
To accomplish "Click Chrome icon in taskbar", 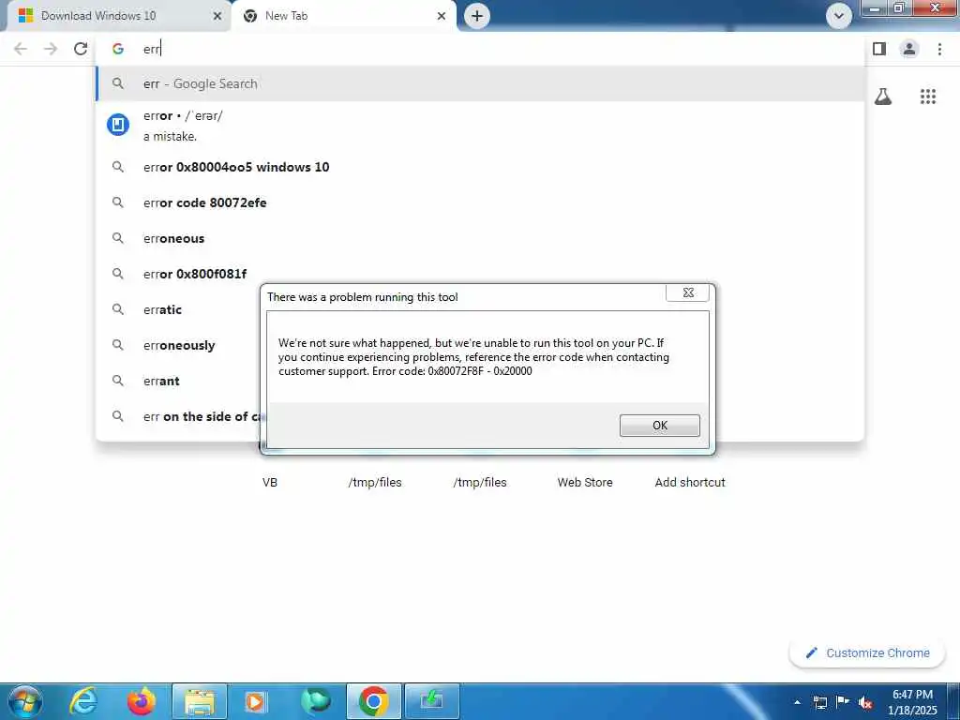I will click(x=373, y=701).
